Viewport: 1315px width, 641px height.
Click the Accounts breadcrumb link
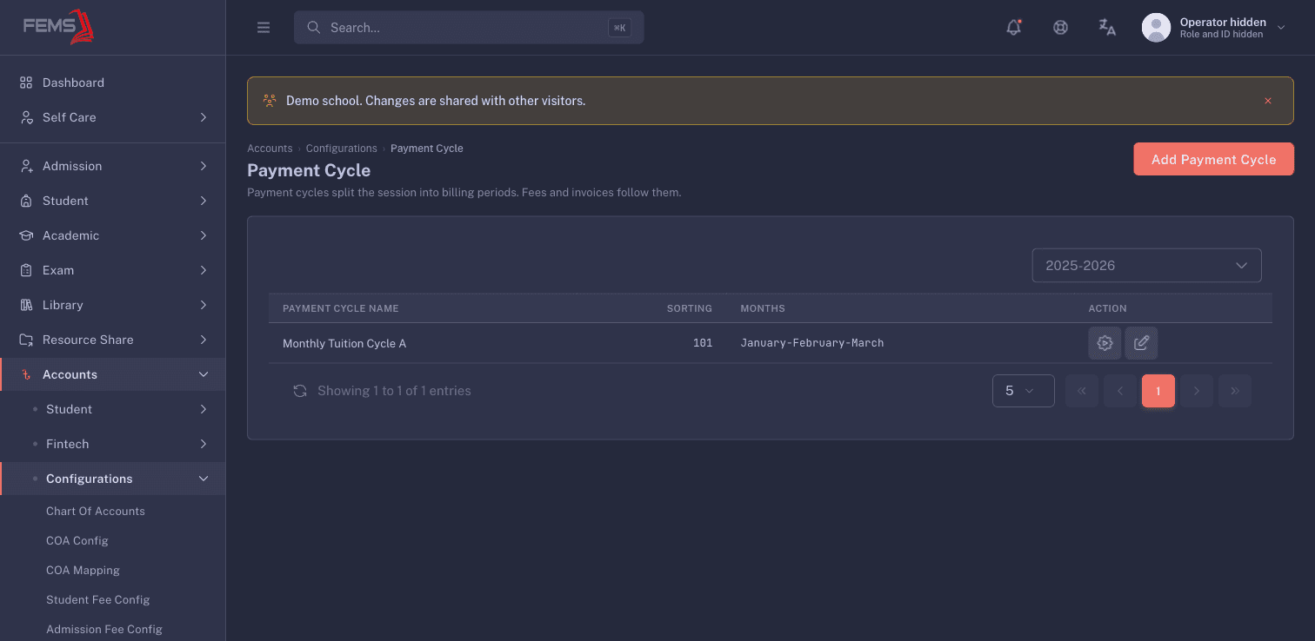(270, 149)
